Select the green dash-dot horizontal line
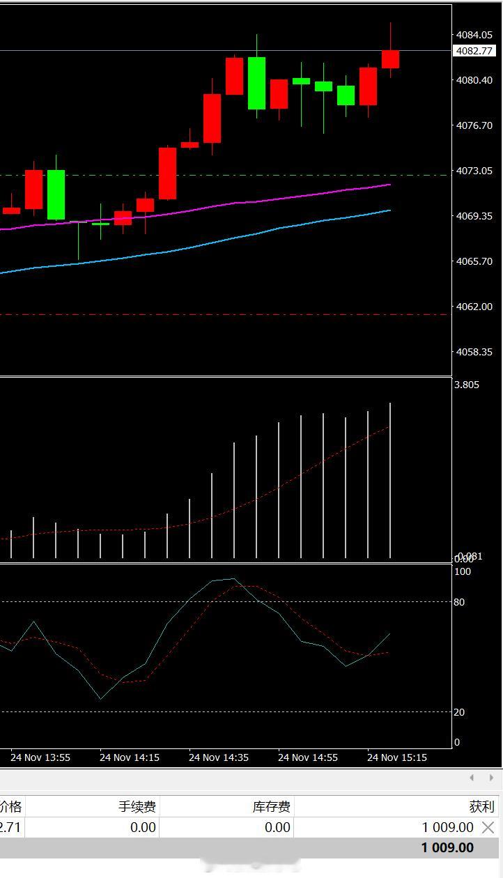 (x=224, y=175)
